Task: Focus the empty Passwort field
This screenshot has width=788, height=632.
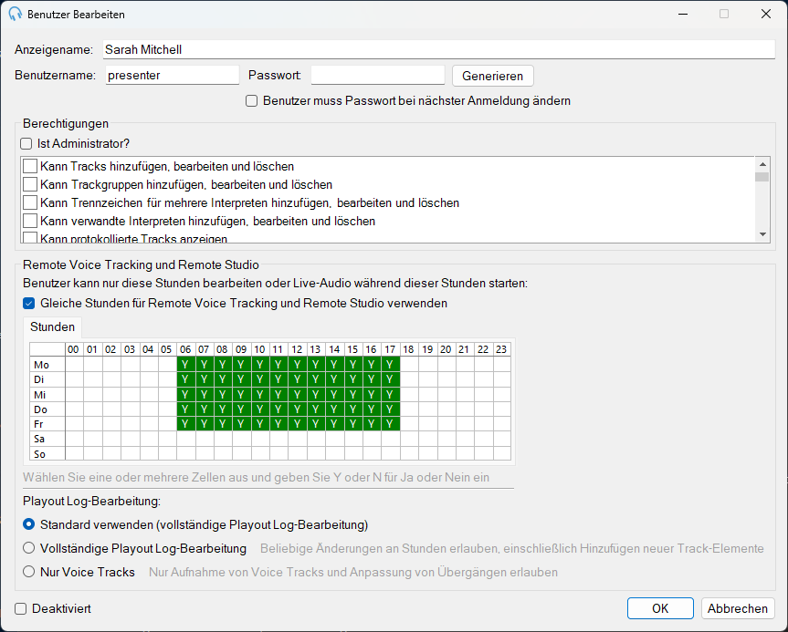Action: coord(378,75)
